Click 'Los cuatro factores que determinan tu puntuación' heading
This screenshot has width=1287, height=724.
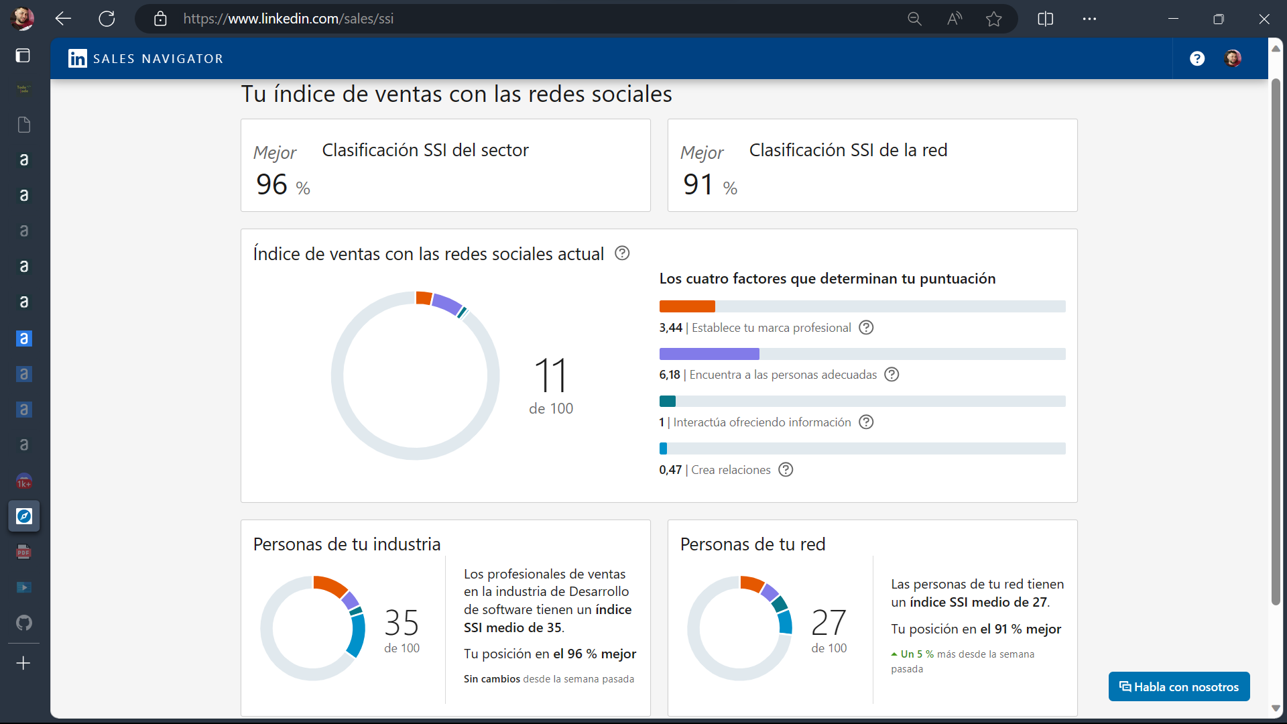pyautogui.click(x=827, y=278)
